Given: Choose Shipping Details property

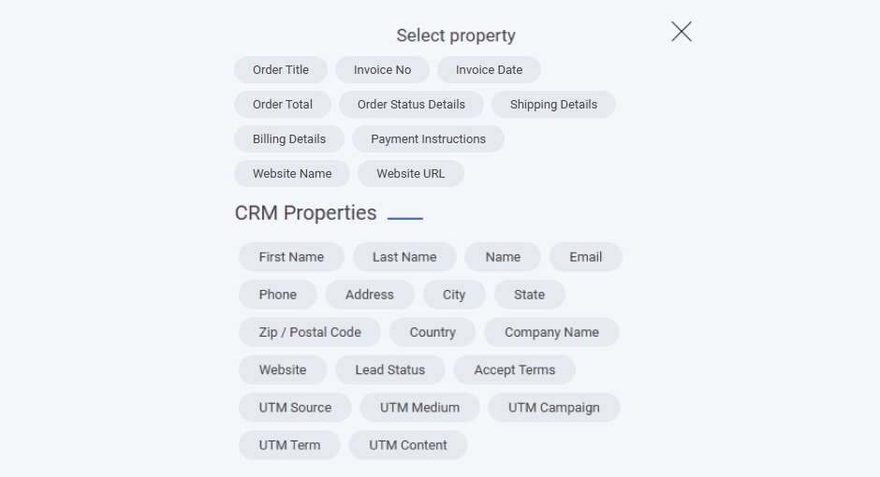Looking at the screenshot, I should point(553,105).
